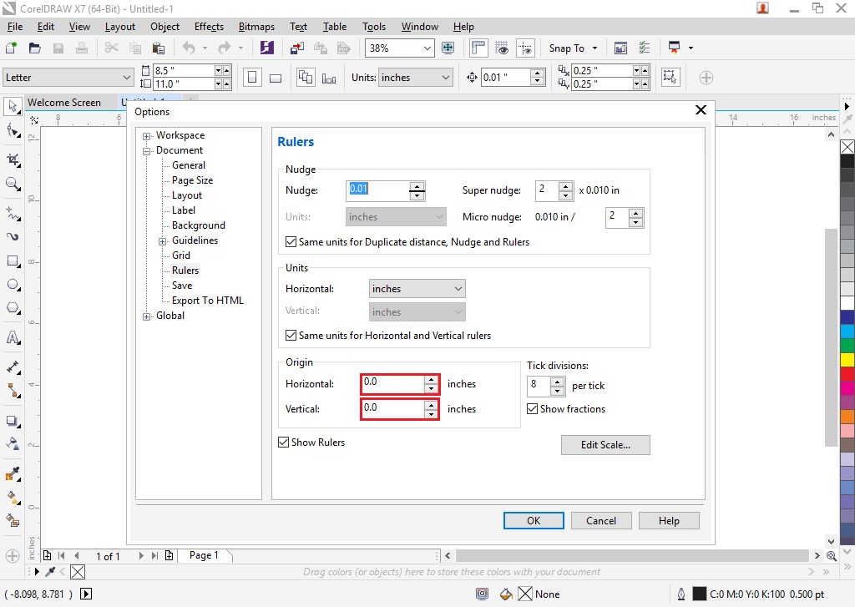The height and width of the screenshot is (607, 855).
Task: Pick yellow swatch from color palette
Action: [x=847, y=359]
